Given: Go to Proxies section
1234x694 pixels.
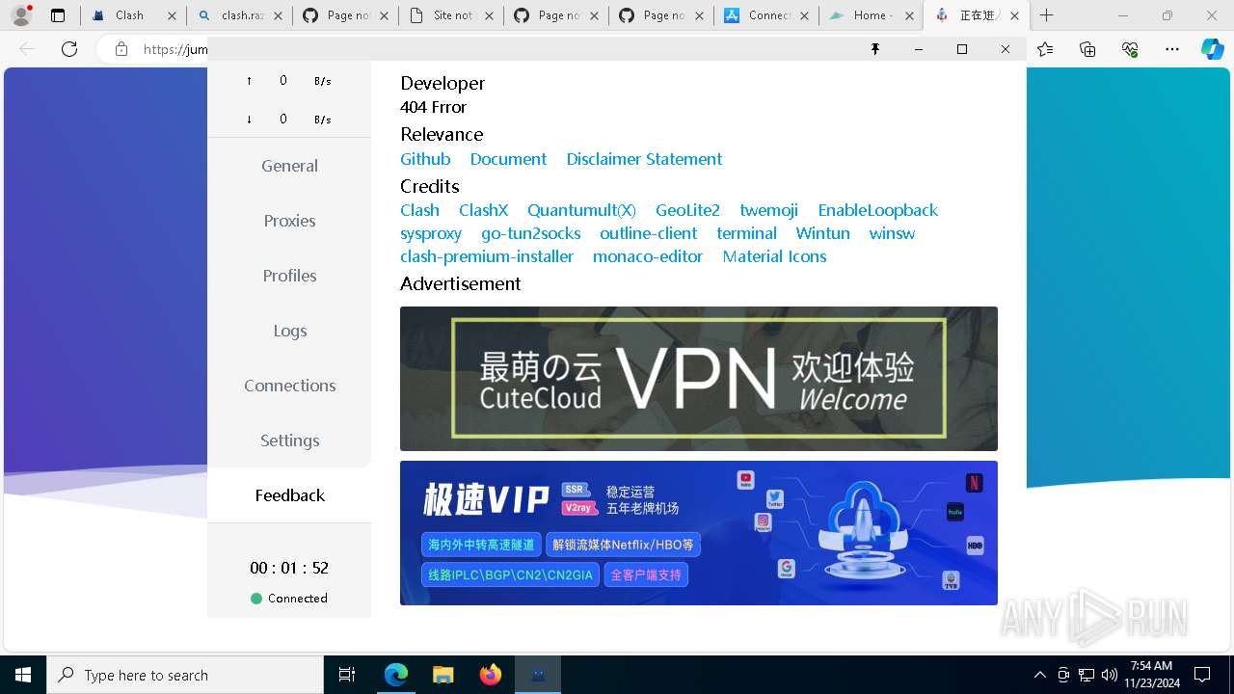Looking at the screenshot, I should (x=289, y=221).
